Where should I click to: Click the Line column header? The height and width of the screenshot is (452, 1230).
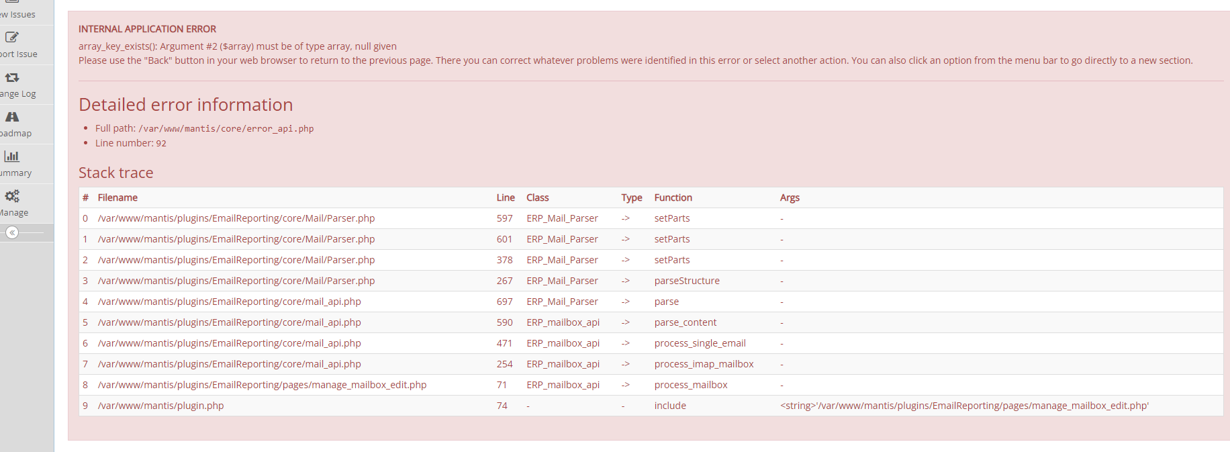pos(506,197)
